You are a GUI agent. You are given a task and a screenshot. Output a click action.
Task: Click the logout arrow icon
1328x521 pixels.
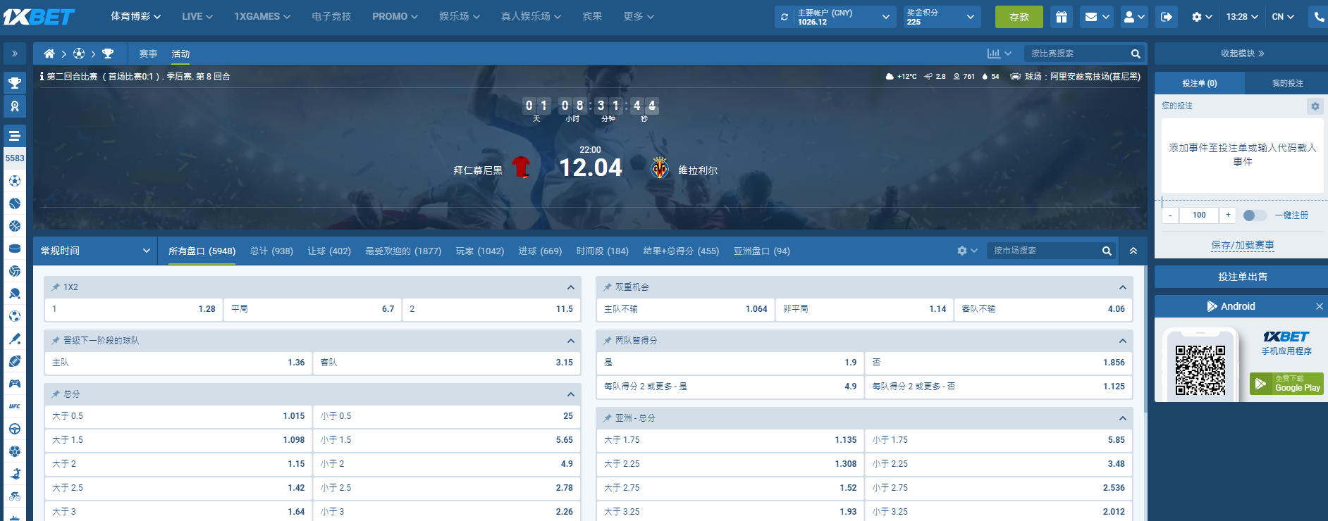pyautogui.click(x=1167, y=17)
